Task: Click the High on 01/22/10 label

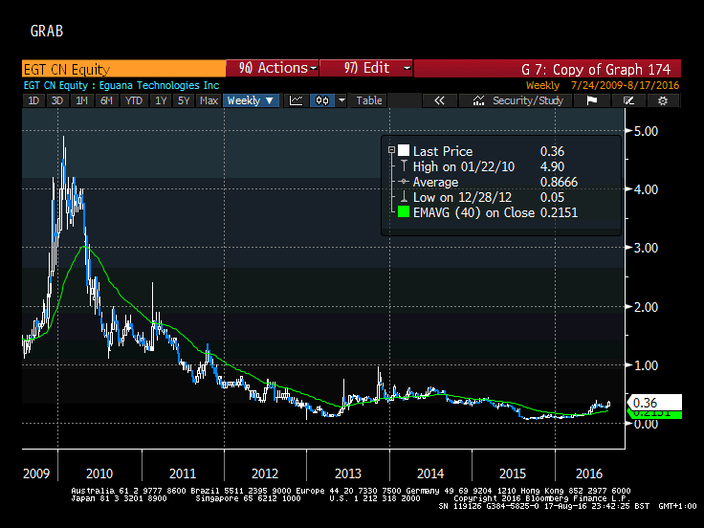Action: pos(464,166)
